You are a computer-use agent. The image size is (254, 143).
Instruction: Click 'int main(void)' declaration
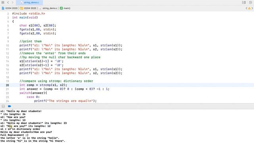click(25, 17)
